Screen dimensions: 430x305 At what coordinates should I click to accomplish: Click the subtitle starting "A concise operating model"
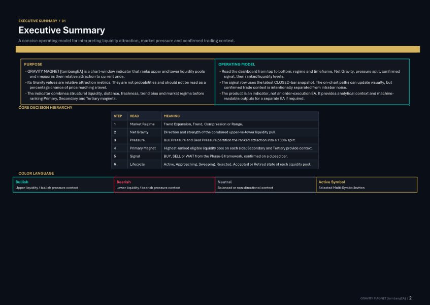click(126, 41)
